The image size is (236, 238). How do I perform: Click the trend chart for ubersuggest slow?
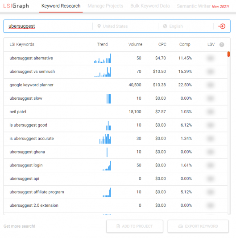(109, 99)
